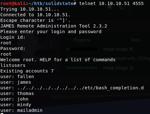Click the user fallen entry
150x114 pixels.
coord(17,77)
